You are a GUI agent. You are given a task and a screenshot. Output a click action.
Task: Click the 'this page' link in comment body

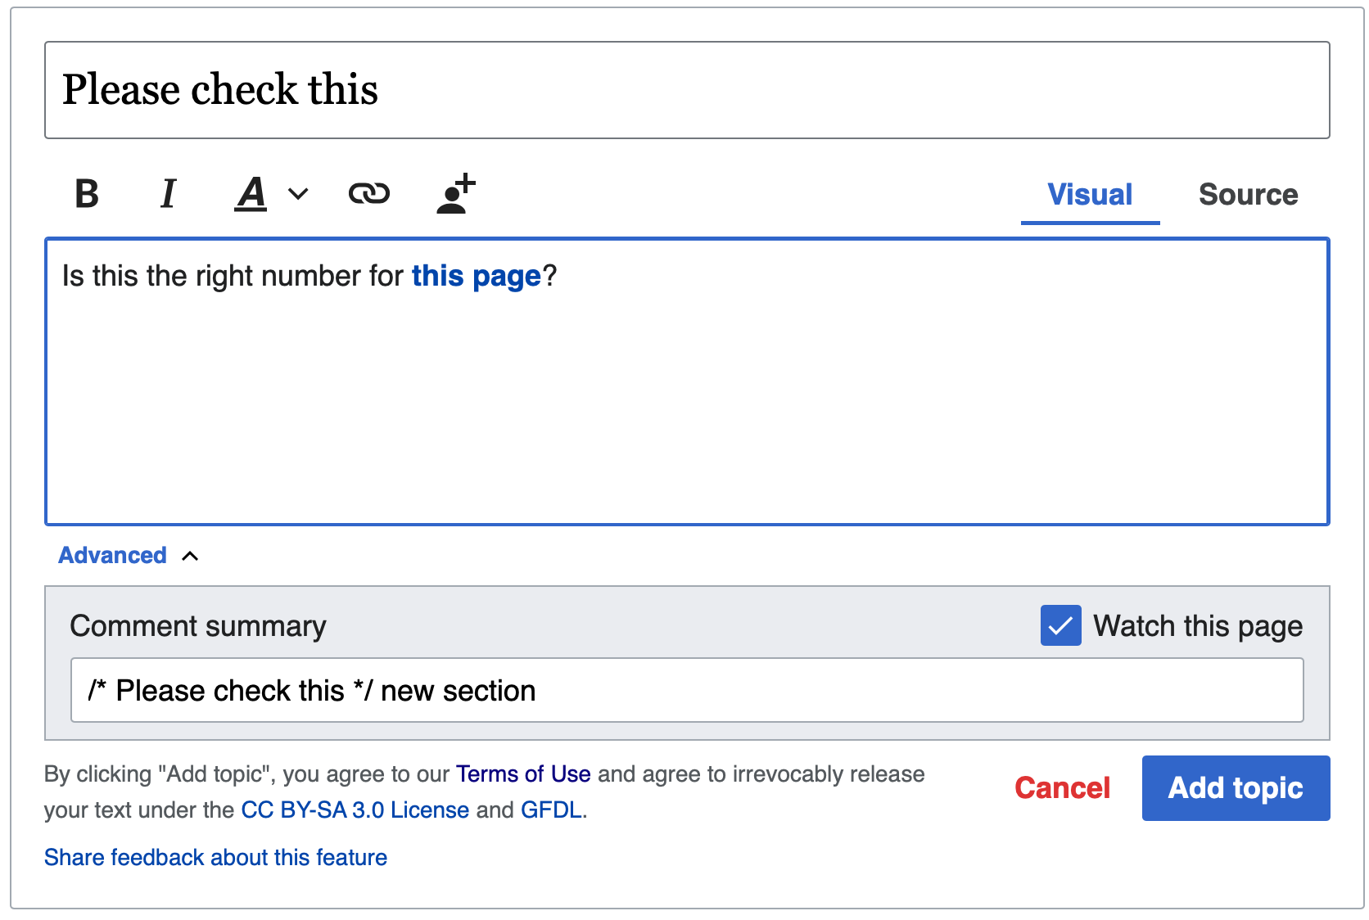point(476,277)
